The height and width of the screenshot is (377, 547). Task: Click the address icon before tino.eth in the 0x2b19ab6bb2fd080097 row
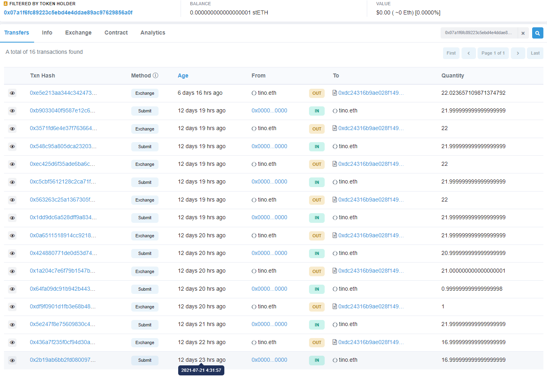(335, 360)
